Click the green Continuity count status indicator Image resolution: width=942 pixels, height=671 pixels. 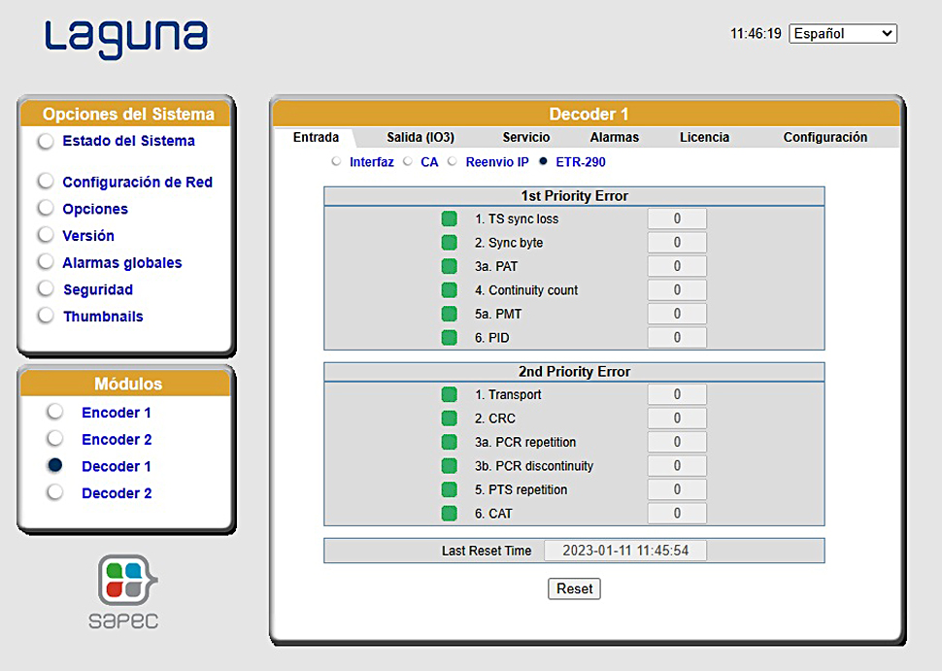[x=450, y=290]
